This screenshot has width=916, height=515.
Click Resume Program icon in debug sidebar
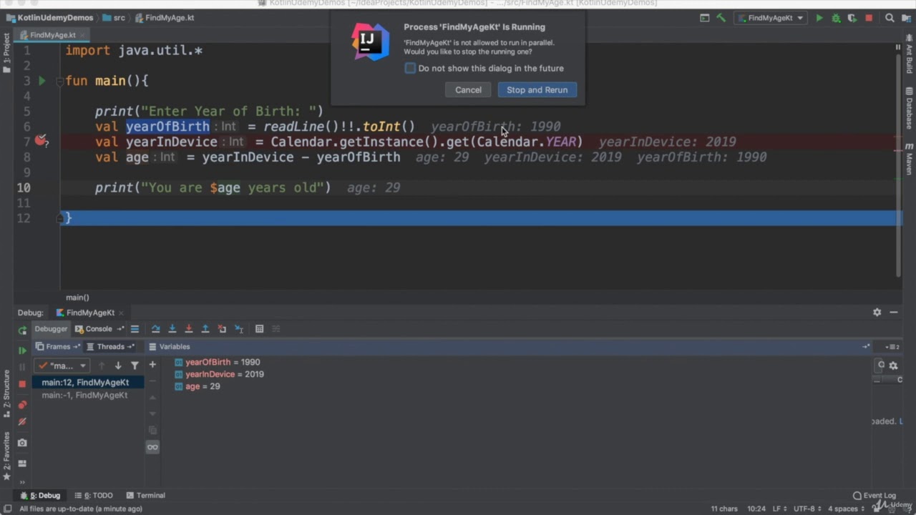pyautogui.click(x=22, y=350)
